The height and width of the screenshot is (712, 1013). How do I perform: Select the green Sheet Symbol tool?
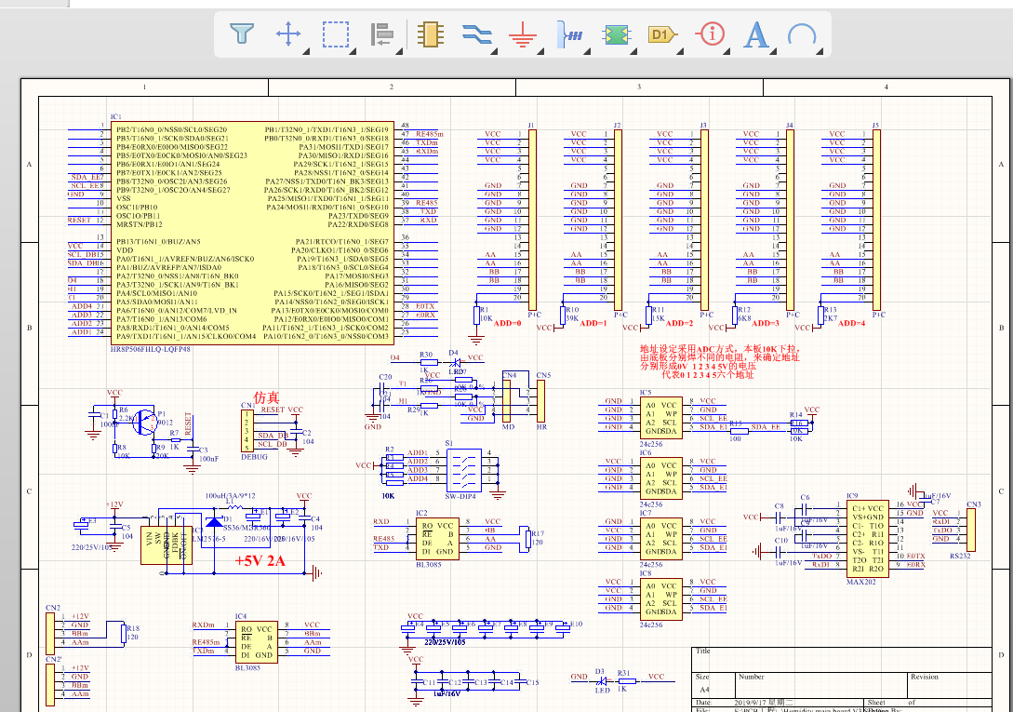pos(615,35)
